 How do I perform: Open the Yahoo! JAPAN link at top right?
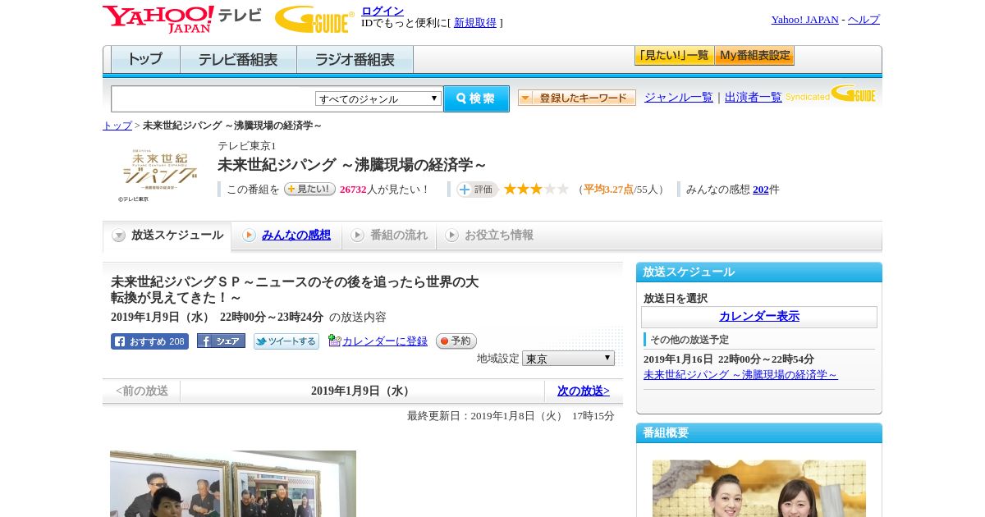(804, 20)
